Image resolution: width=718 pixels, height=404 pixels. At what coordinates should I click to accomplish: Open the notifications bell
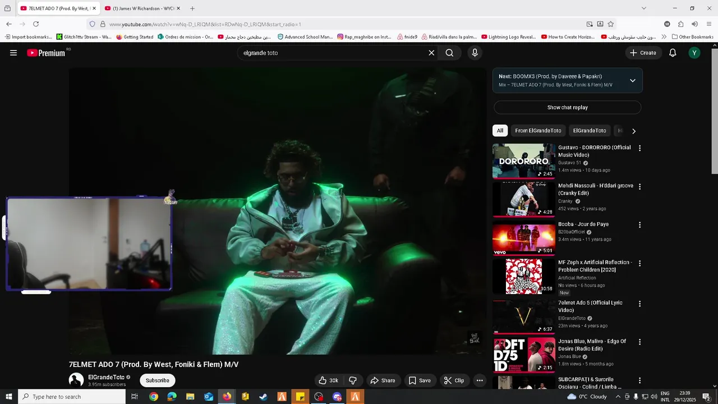pyautogui.click(x=673, y=53)
